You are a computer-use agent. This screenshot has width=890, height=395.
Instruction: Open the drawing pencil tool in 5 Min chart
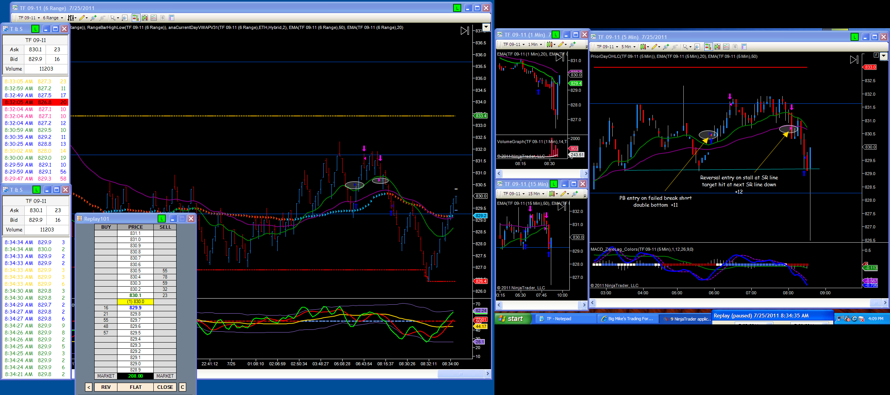(656, 47)
